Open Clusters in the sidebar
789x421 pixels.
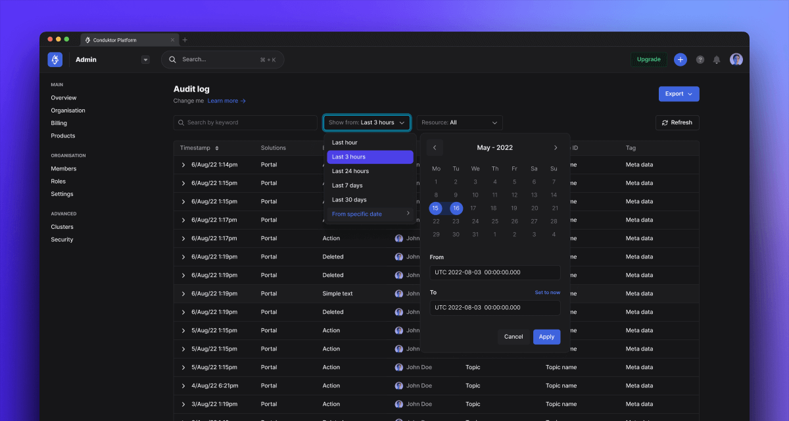[62, 227]
